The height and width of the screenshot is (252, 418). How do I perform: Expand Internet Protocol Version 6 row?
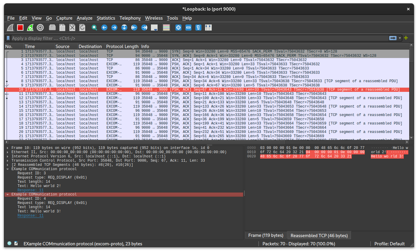(8, 156)
